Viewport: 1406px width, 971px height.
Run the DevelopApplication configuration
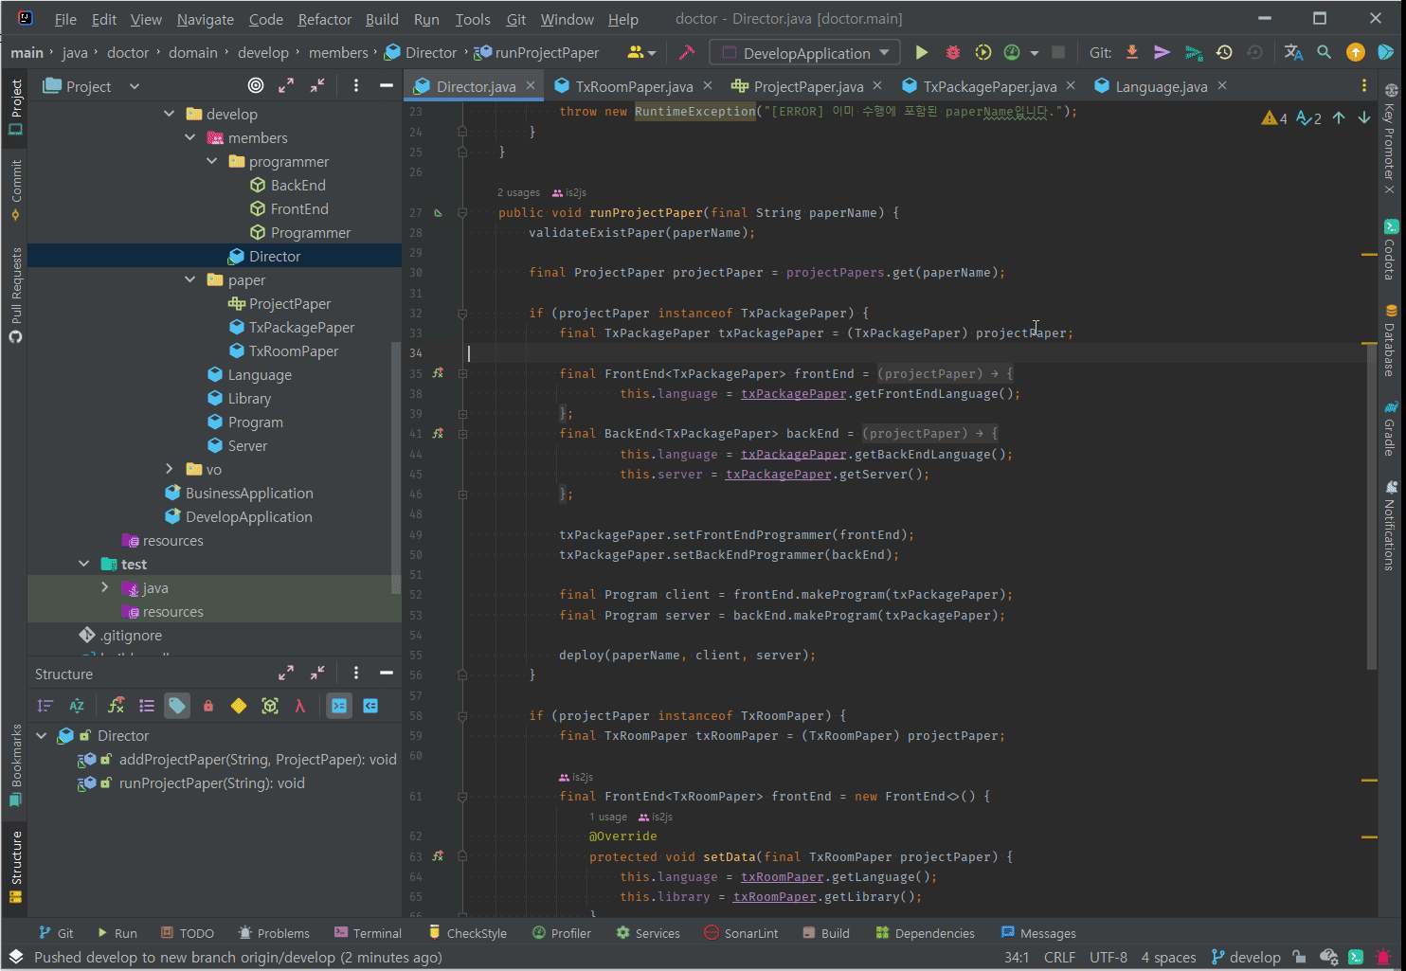coord(921,53)
